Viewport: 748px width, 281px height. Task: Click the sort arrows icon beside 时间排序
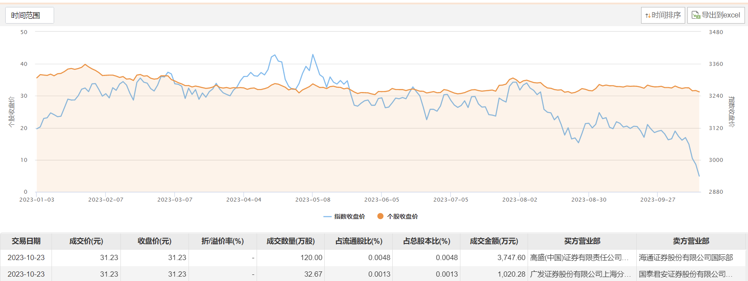pyautogui.click(x=648, y=16)
